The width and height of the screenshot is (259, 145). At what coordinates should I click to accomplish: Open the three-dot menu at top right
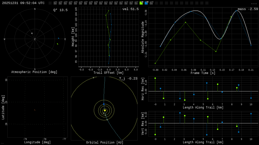254,3
